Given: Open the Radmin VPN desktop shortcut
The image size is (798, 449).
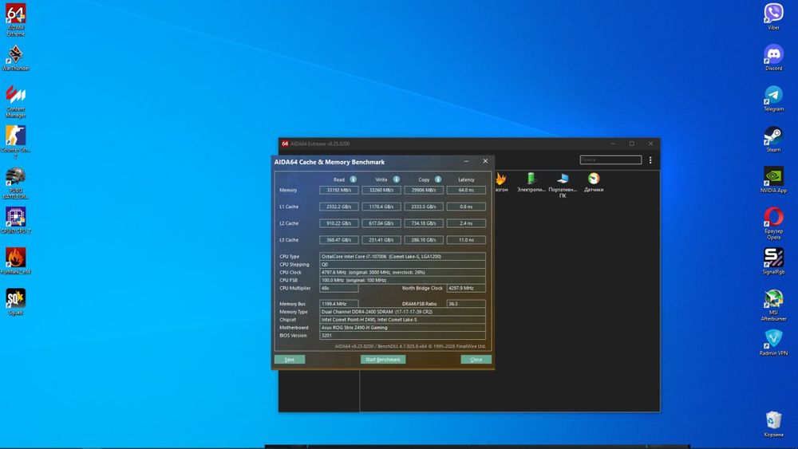Looking at the screenshot, I should point(773,342).
